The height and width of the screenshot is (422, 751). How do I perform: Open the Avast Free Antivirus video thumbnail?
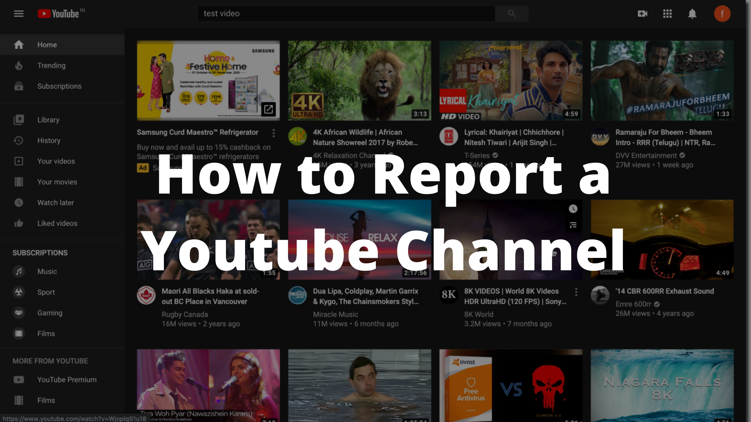(x=511, y=385)
